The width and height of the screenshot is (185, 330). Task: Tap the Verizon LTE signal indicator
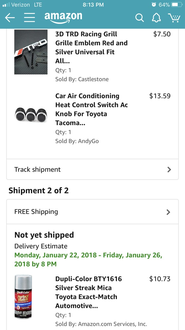tap(22, 5)
